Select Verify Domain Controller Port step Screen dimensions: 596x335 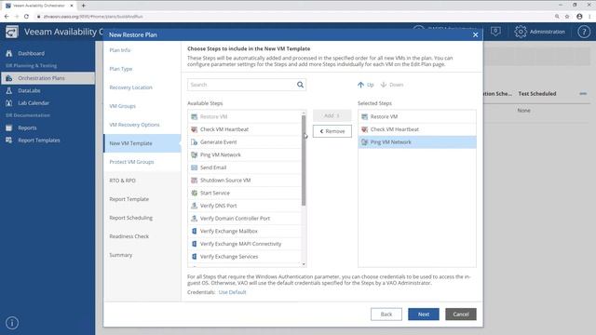[244, 219]
